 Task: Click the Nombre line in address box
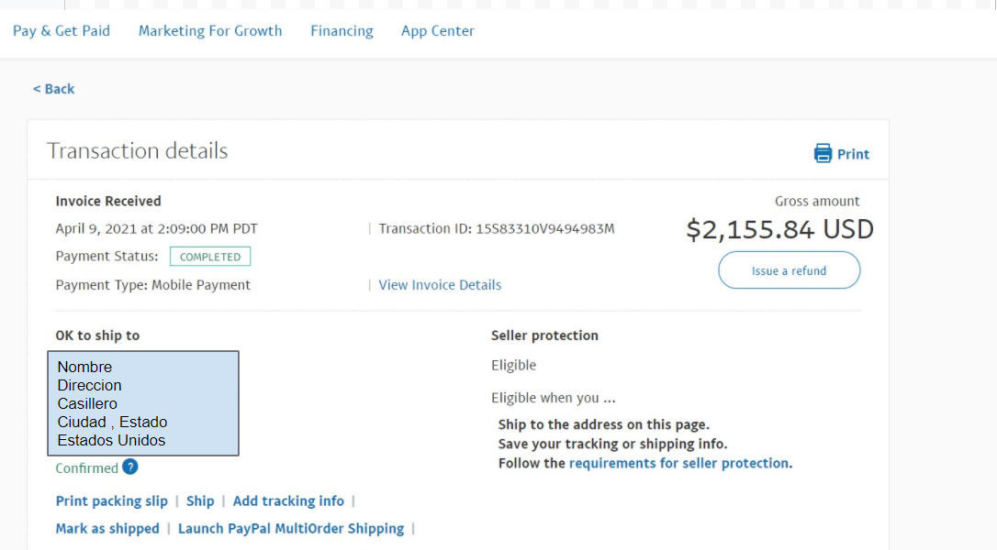pos(84,367)
